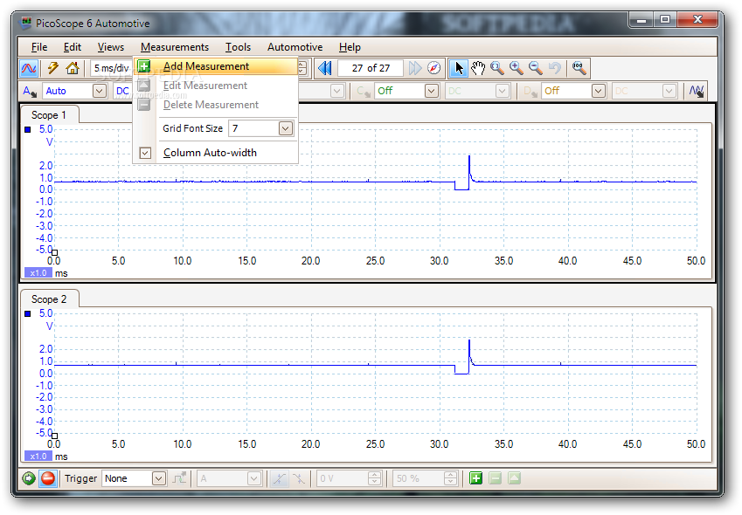Image resolution: width=742 pixels, height=515 pixels.
Task: Select the rising edge trigger icon
Action: point(279,478)
